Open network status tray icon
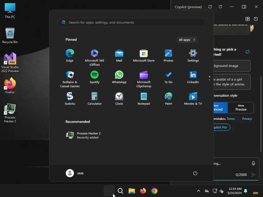The image size is (263, 197). point(215,191)
